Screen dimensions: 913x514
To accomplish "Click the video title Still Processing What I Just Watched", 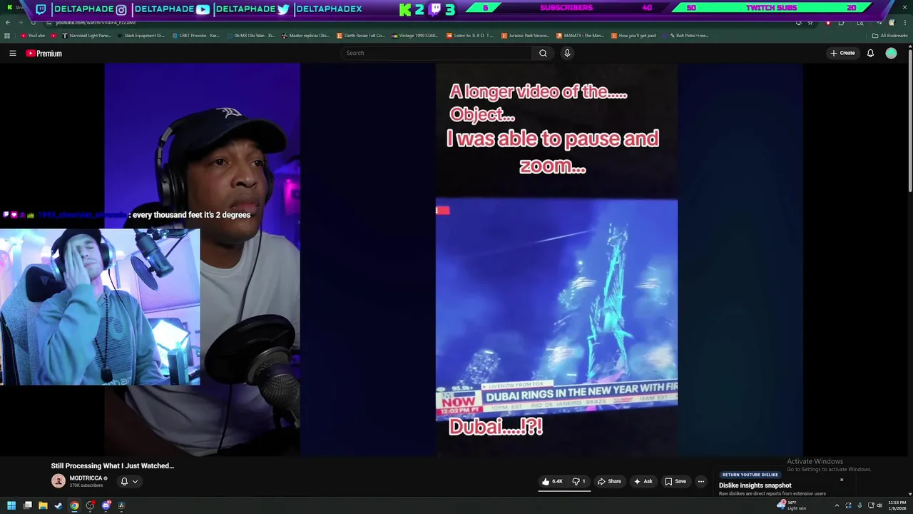I will (113, 465).
